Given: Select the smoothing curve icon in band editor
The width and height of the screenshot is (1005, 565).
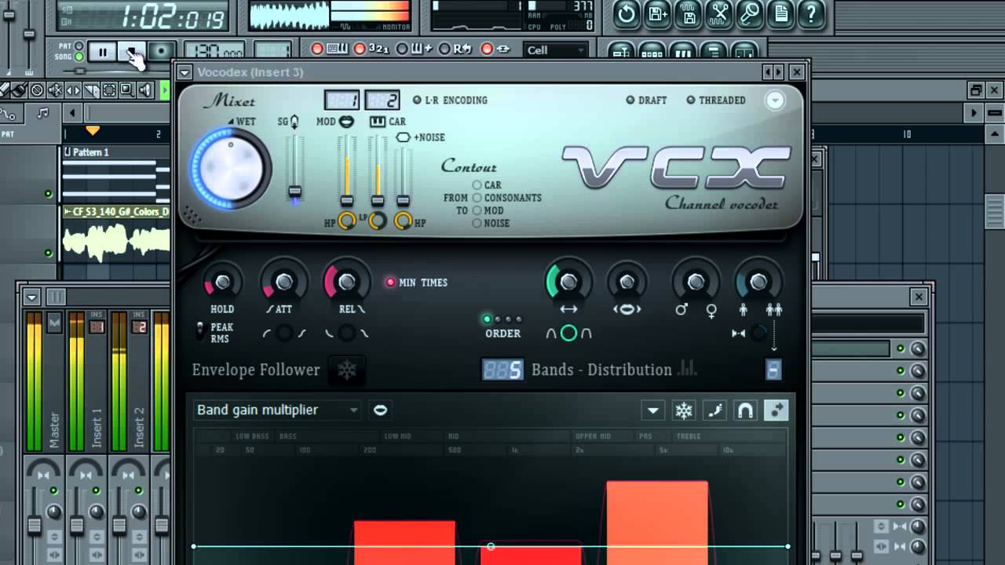Looking at the screenshot, I should (715, 410).
